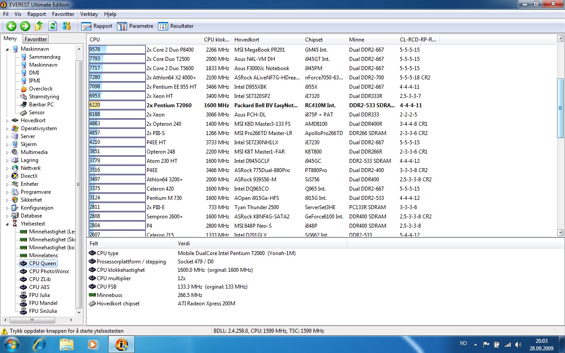Expand the Server tree node
The height and width of the screenshot is (353, 565).
[x=7, y=136]
